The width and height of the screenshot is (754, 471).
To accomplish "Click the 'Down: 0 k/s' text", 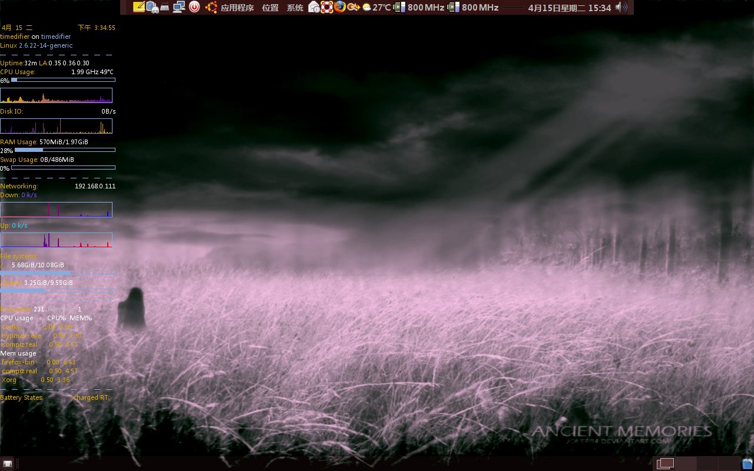I will point(18,195).
